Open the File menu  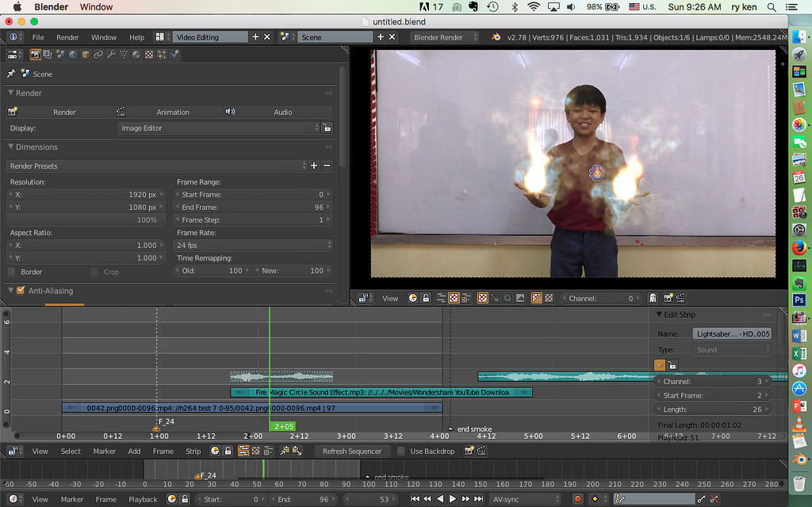coord(38,37)
